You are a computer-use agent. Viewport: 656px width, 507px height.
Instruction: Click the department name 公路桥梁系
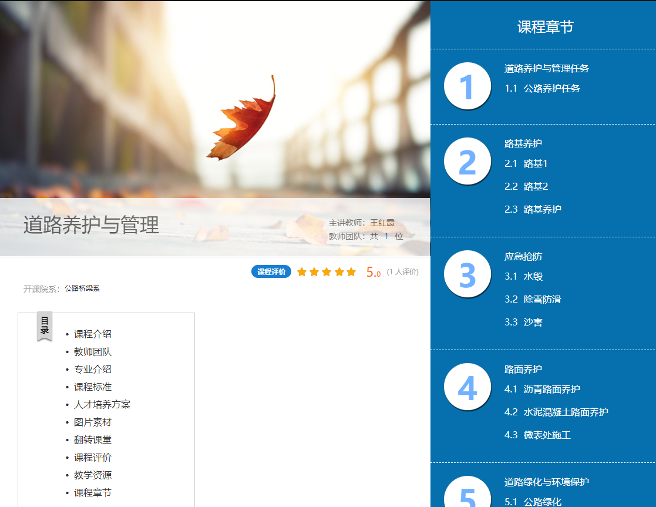click(x=82, y=288)
